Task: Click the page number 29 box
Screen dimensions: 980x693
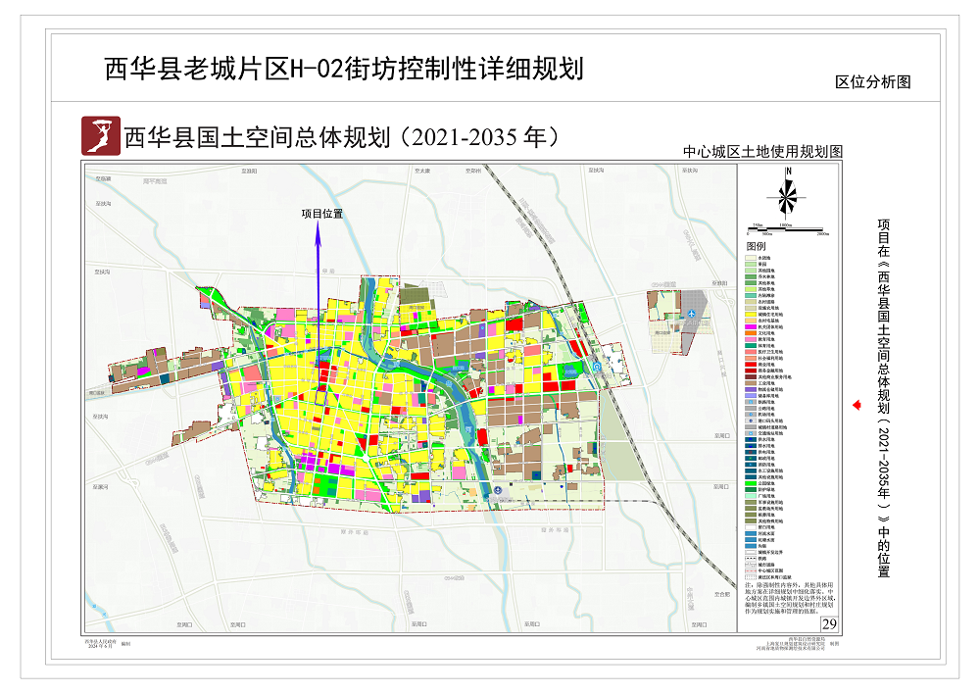Action: [x=829, y=624]
